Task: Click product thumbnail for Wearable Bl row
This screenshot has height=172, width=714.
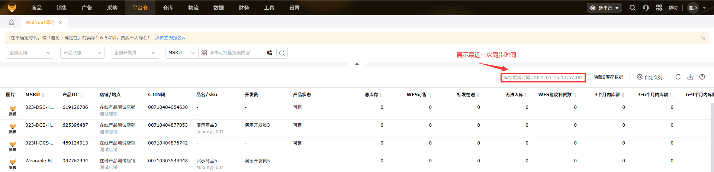Action: 13,164
